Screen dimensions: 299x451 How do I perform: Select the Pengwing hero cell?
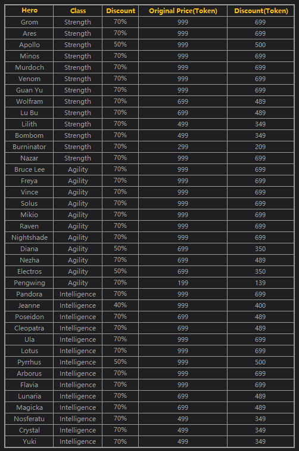29,283
